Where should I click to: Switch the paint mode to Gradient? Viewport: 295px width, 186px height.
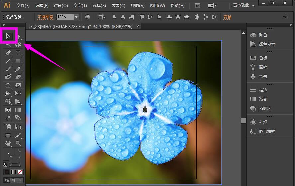(x=13, y=172)
